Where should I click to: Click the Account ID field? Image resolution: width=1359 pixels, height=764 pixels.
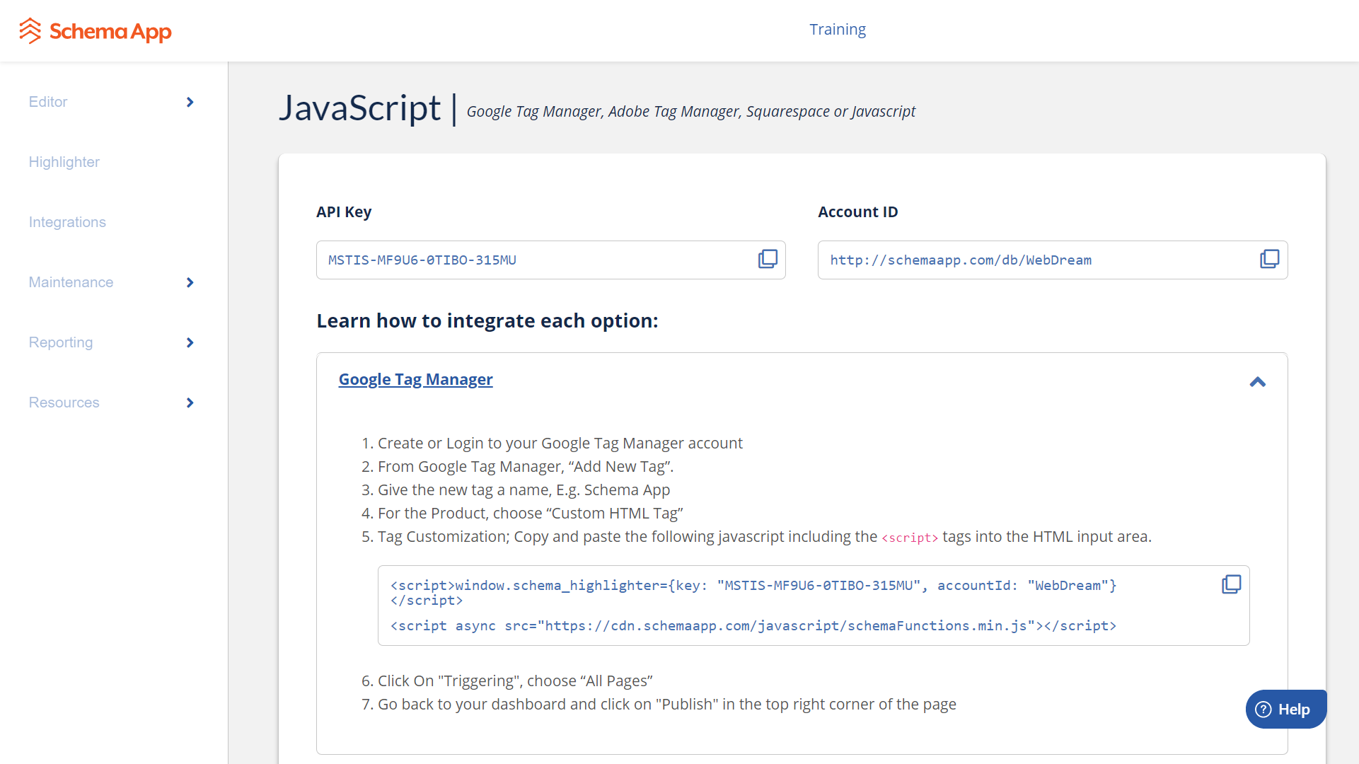(1052, 260)
